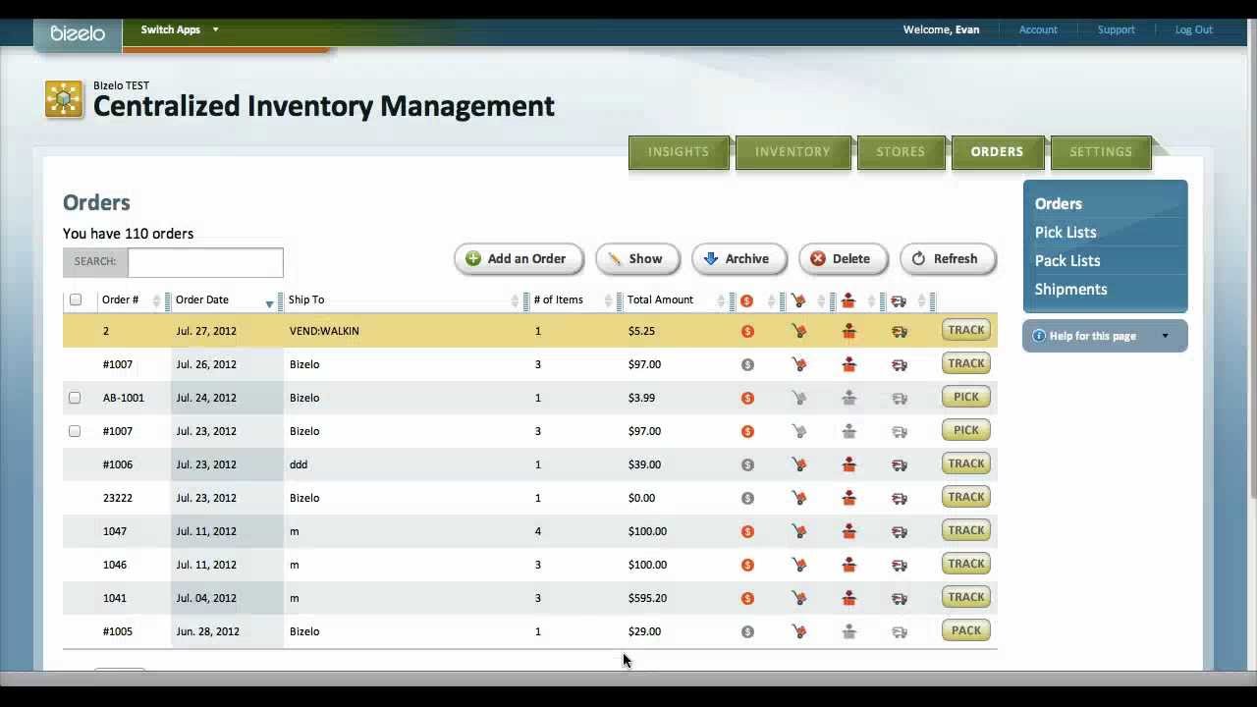Click payment icon in AB-1001 row
The width and height of the screenshot is (1257, 707).
747,399
